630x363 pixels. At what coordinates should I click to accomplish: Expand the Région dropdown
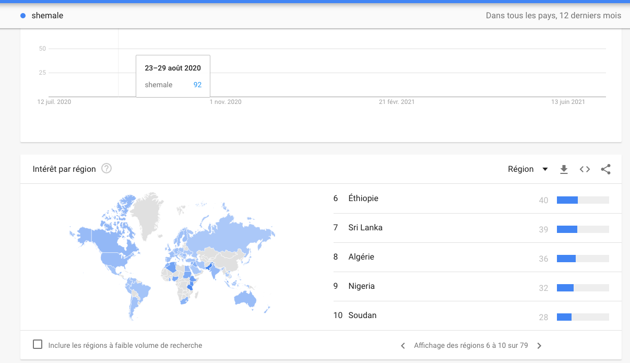pyautogui.click(x=528, y=169)
